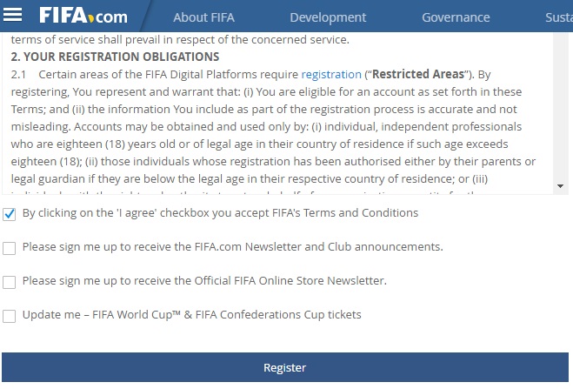The image size is (573, 389).
Task: Click the 'Update me – FIFA World Cup' label
Action: (191, 315)
